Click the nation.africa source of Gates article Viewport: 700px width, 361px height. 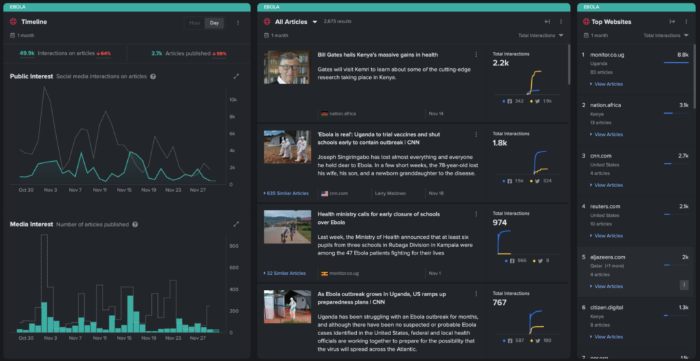click(338, 114)
